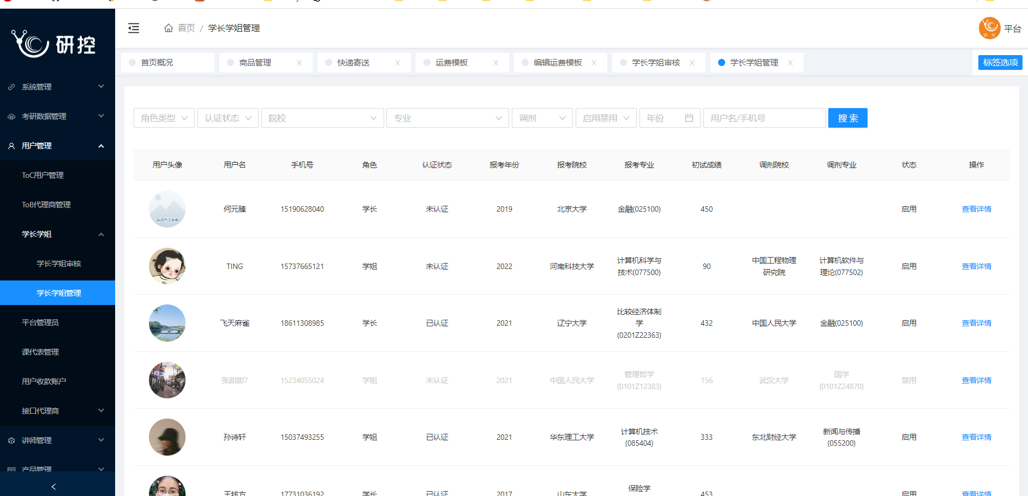Screen dimensions: 1028x496
Task: Open the calendar icon in 年份 field
Action: coord(689,118)
